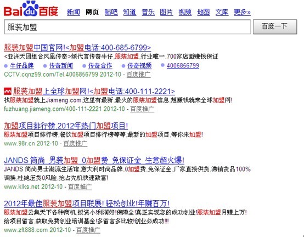Open the 新闻 tab
304x238 pixels.
tap(74, 12)
